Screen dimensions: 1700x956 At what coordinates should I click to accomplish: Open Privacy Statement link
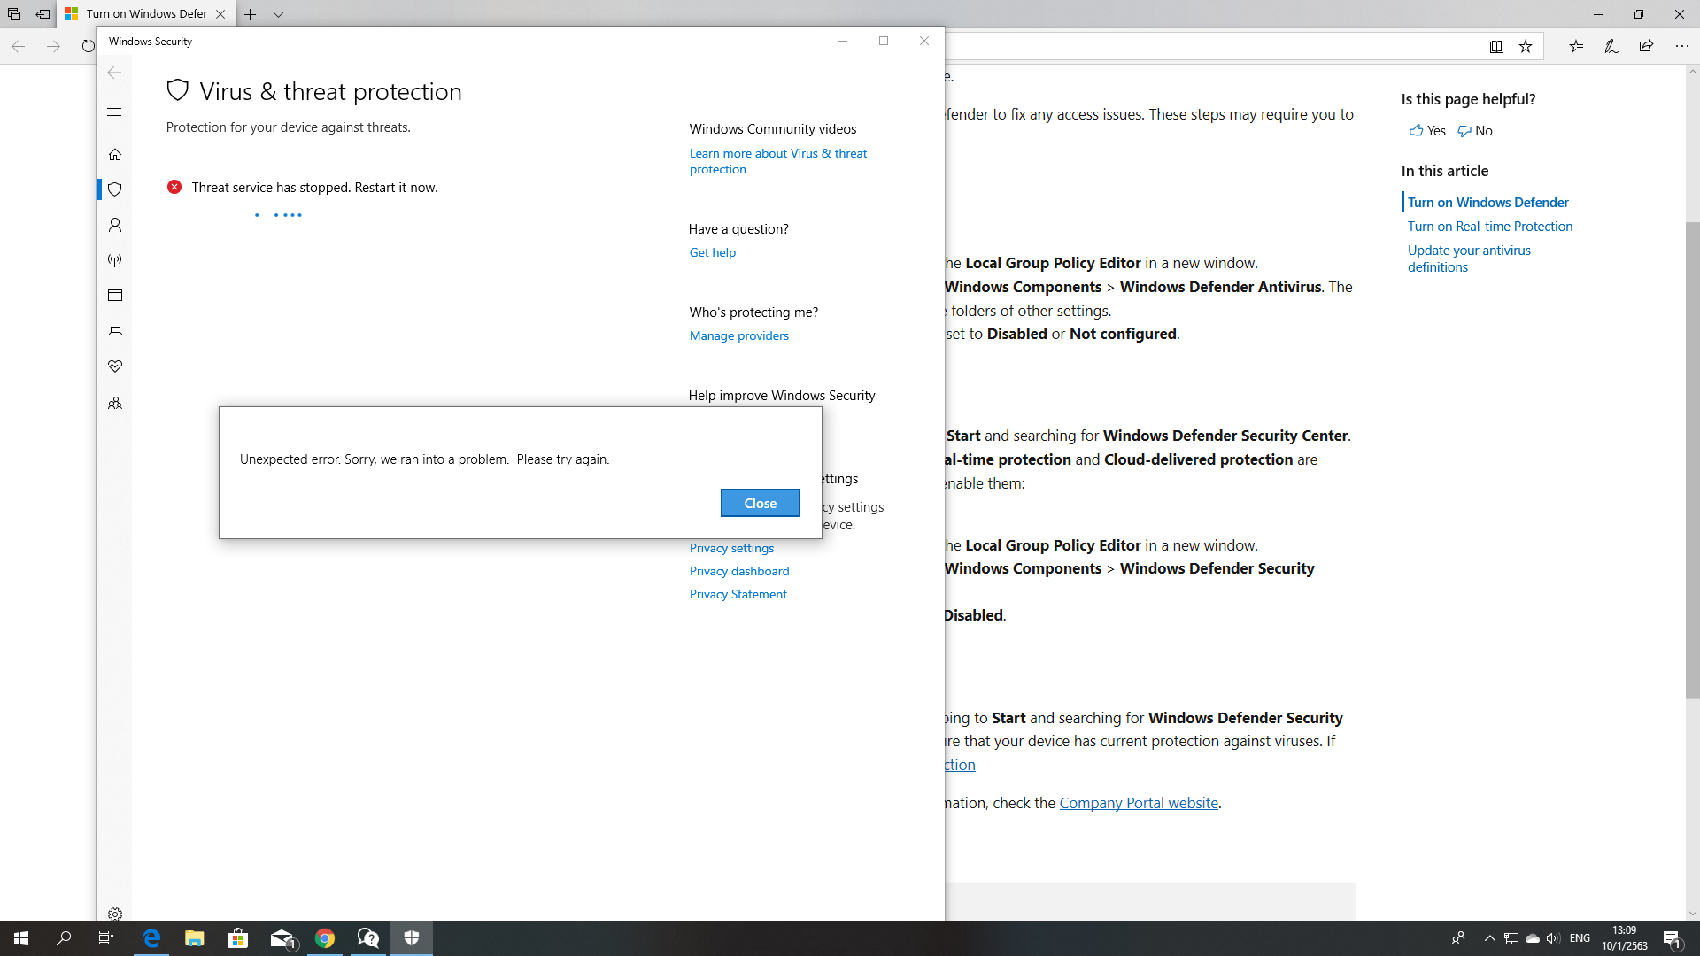pyautogui.click(x=738, y=594)
